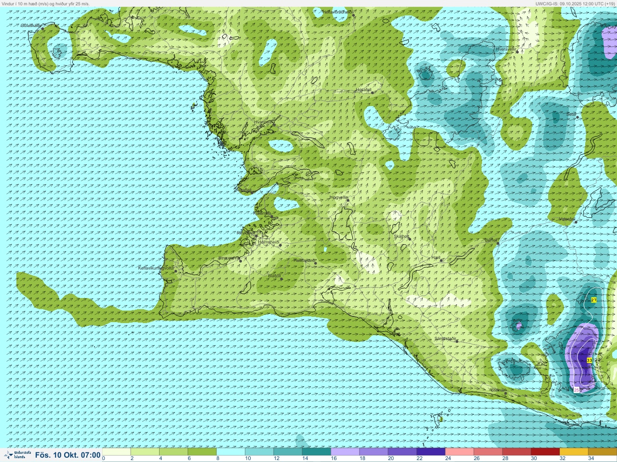Pick the violet 20–22 m/s legend swatch
Screen dimensions: 617x462
[402, 452]
